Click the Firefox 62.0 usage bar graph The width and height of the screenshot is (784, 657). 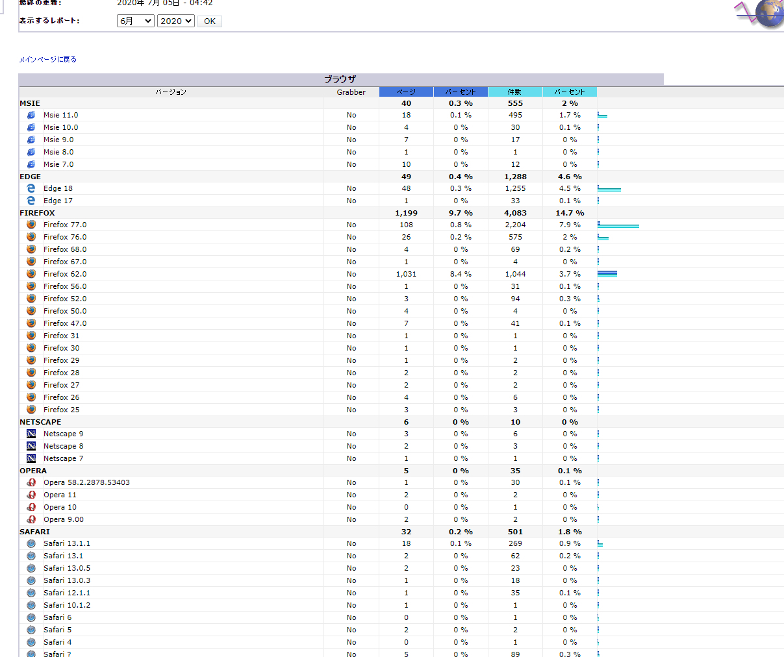[x=607, y=274]
